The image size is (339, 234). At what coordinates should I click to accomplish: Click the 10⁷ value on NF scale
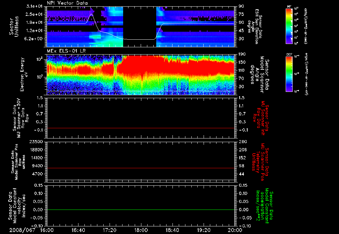(296, 38)
